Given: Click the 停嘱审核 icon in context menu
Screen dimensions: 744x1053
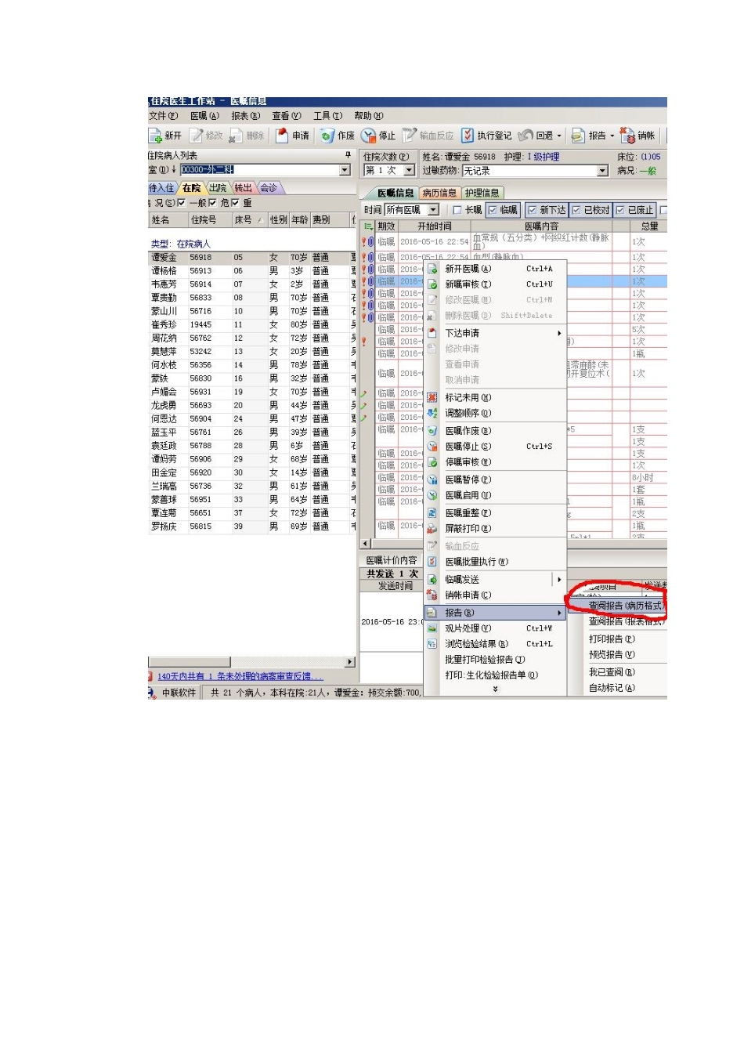Looking at the screenshot, I should click(x=432, y=462).
